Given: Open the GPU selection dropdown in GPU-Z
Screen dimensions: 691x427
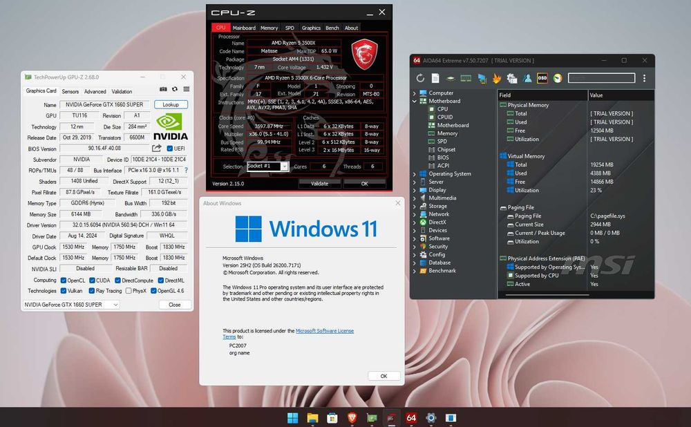Looking at the screenshot, I should click(71, 305).
